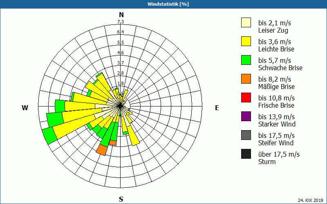Viewport: 327px width, 204px height.
Task: Click the 'bis 8,2 m/s' legend label
Action: point(274,79)
